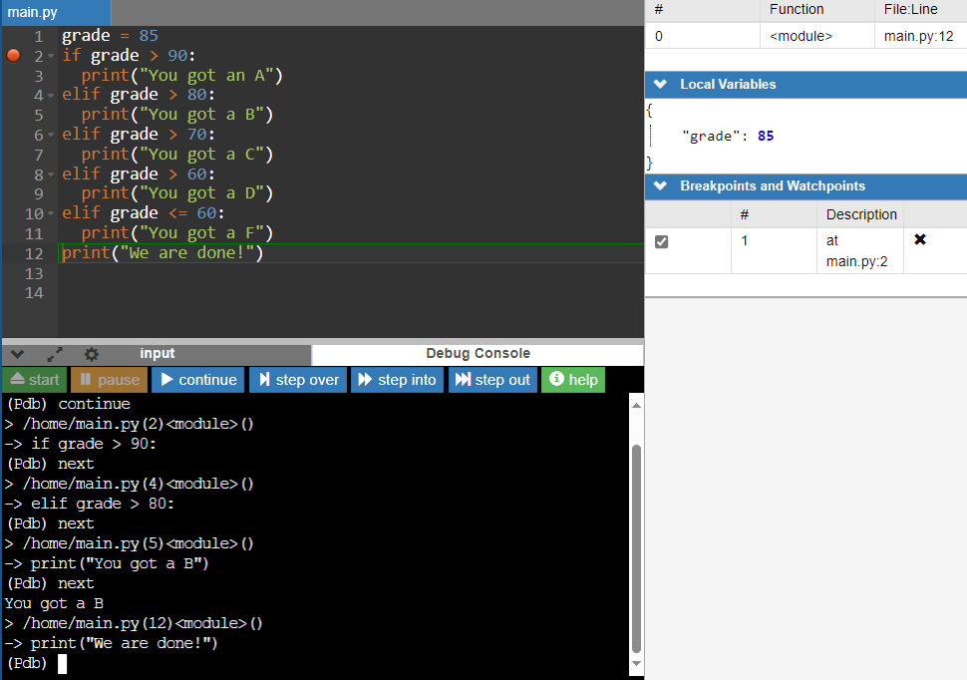Click the pause button
This screenshot has width=967, height=680.
coord(110,380)
